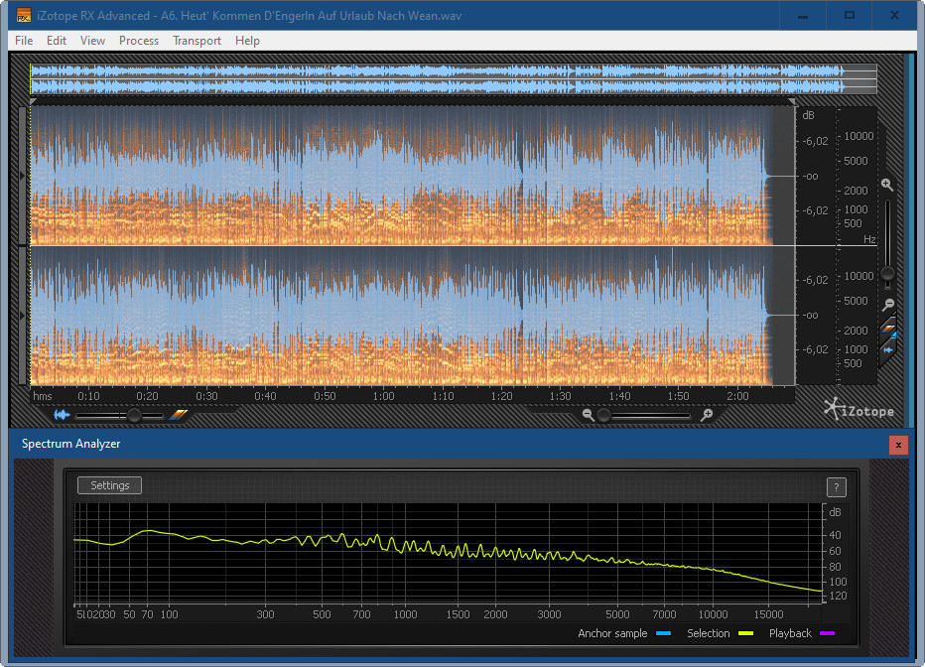Click the waveform view icon beside opacity slider
Screen dimensions: 925x667
tap(62, 415)
